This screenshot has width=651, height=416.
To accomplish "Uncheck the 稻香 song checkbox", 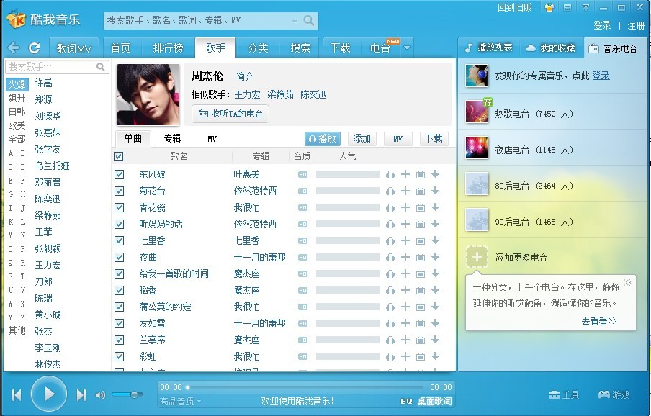I will pyautogui.click(x=120, y=290).
